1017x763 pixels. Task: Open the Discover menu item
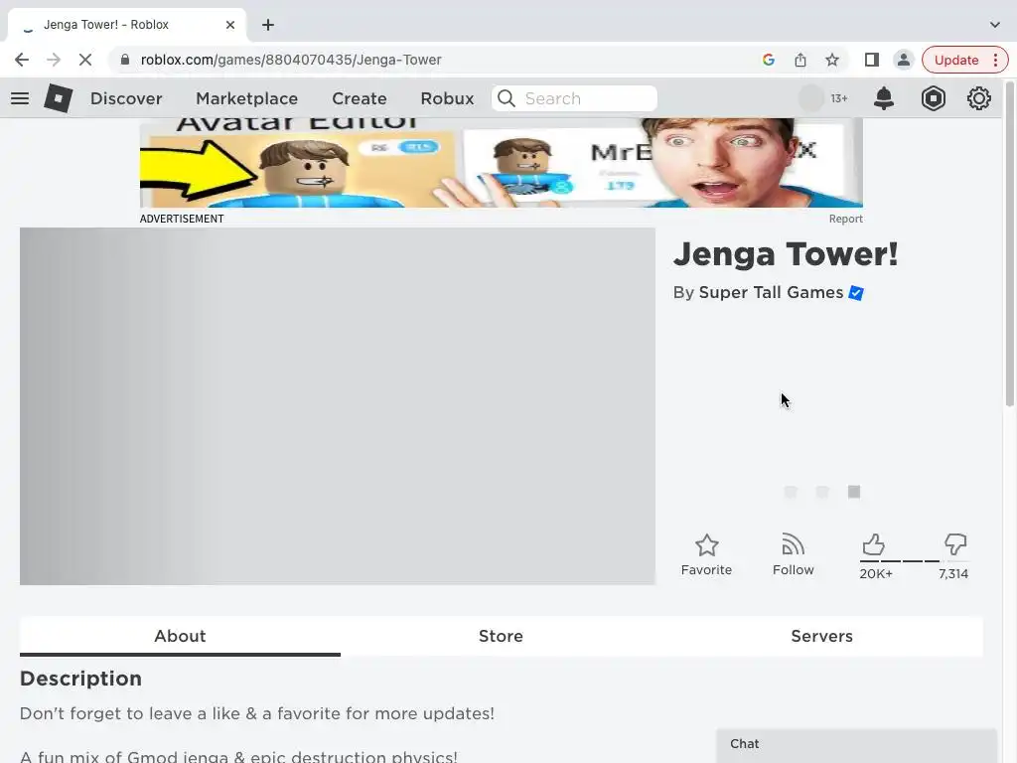click(126, 98)
